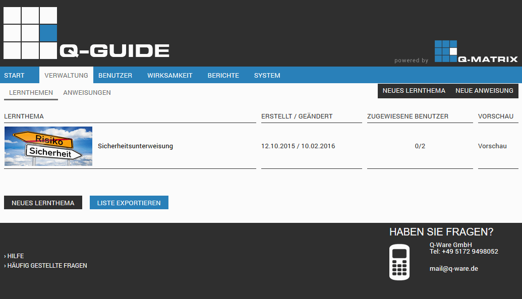Click the phone number +49 5172 9498052
522x299 pixels.
point(470,252)
